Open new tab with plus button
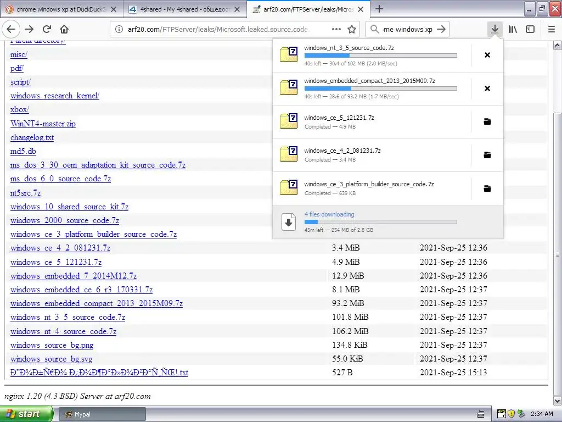Screen dimensions: 562x422 point(379,9)
